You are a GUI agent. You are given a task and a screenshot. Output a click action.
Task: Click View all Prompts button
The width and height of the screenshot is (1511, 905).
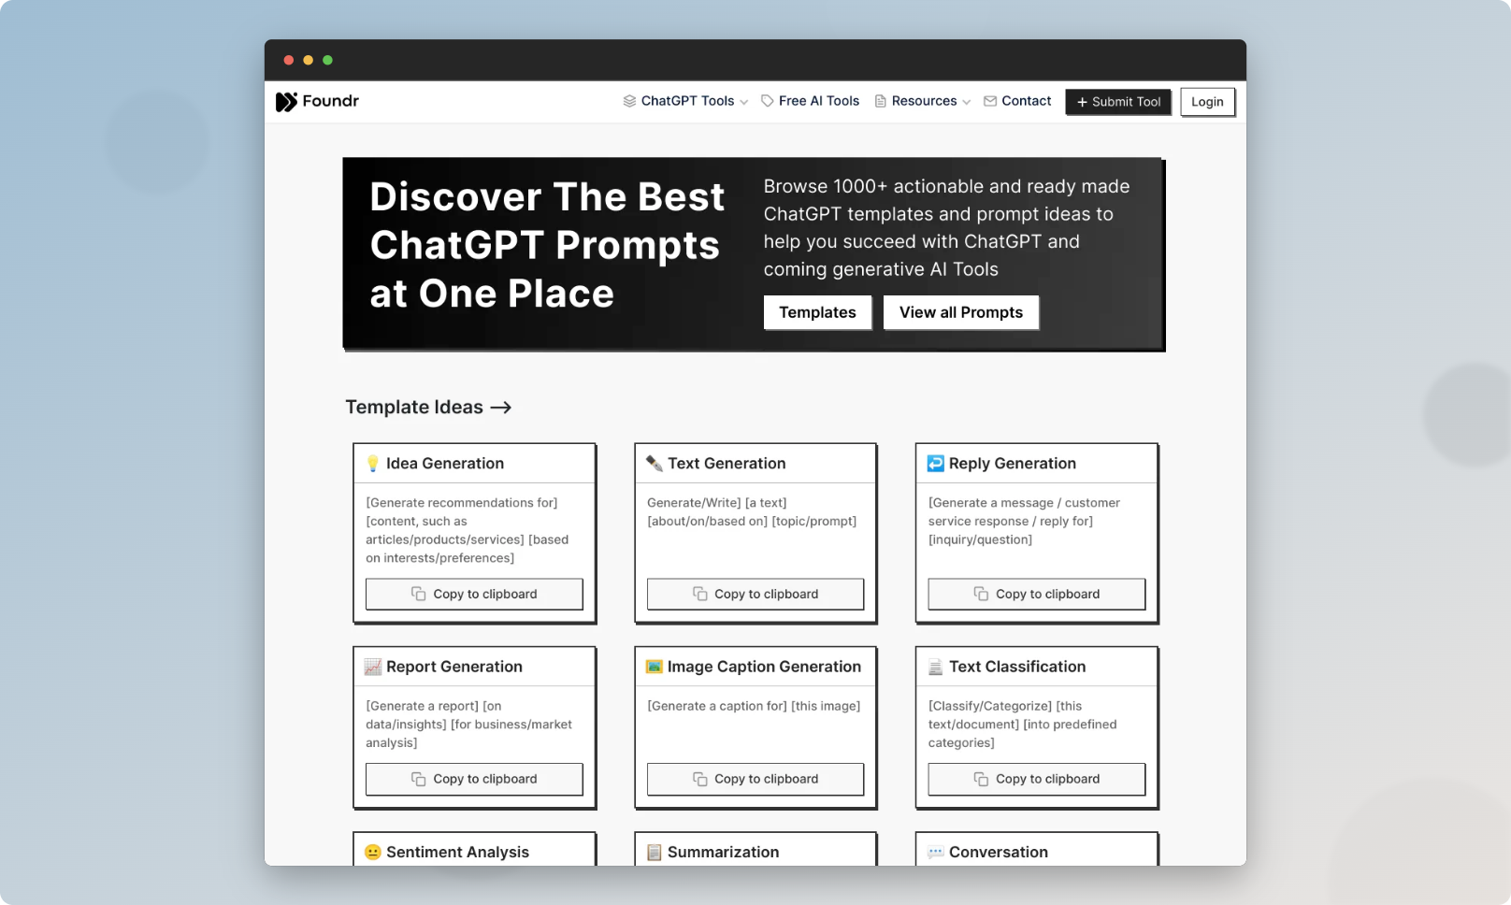tap(960, 312)
